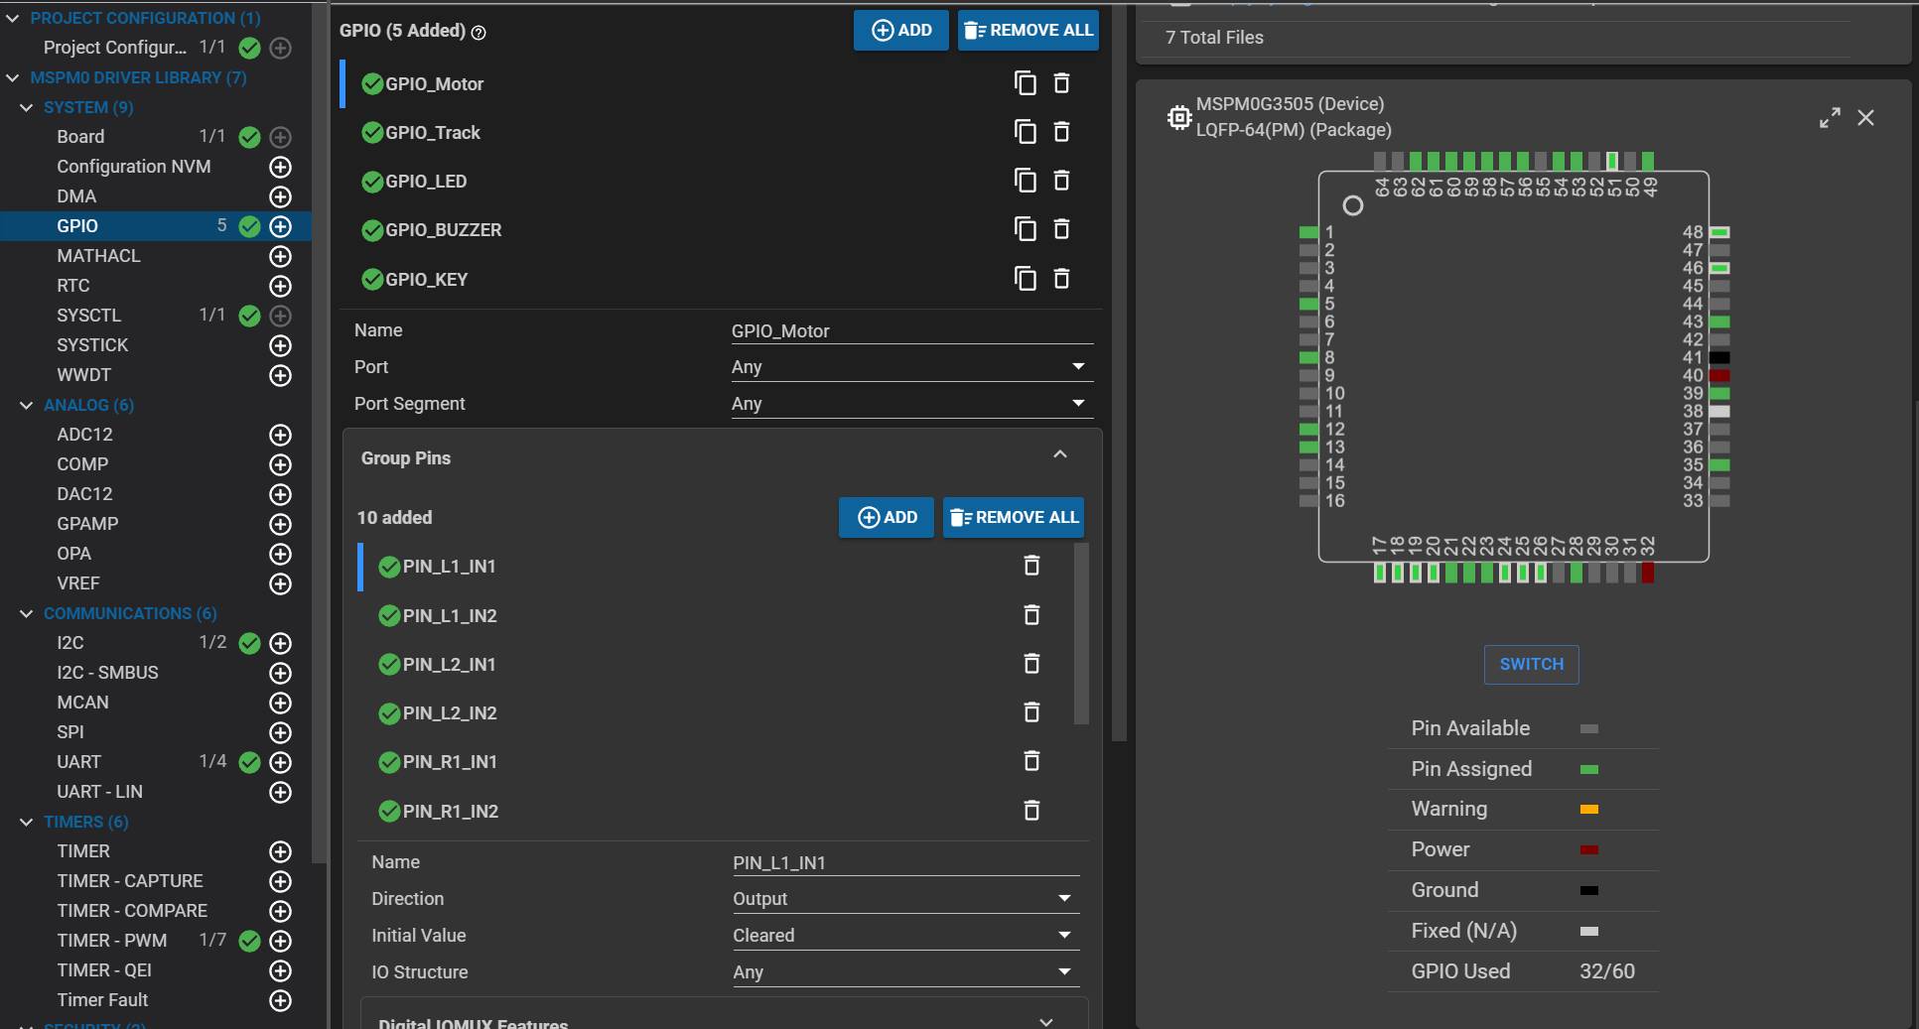Collapse the Group Pins section
The height and width of the screenshot is (1029, 1919).
click(1059, 455)
